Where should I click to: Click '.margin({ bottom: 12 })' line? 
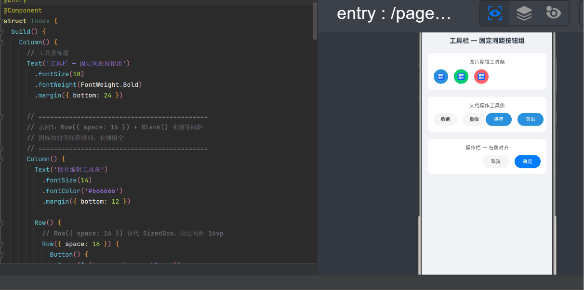click(x=86, y=201)
